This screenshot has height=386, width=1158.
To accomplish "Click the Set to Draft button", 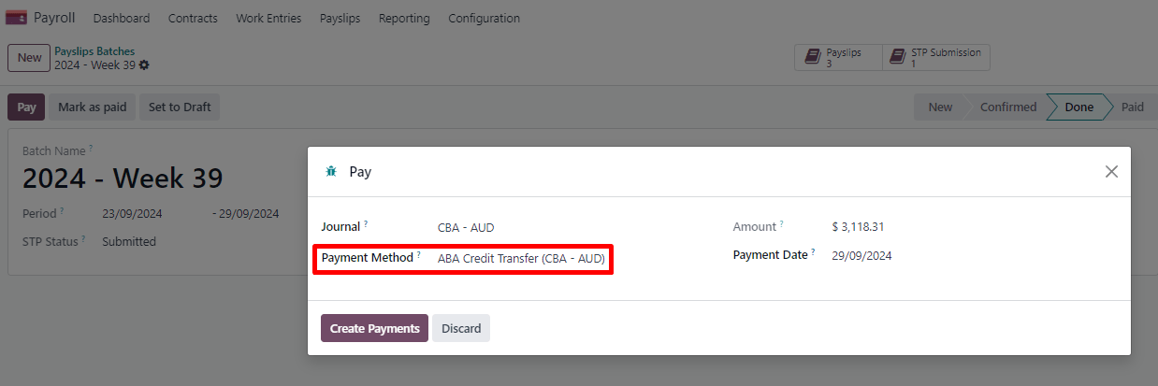I will (180, 107).
